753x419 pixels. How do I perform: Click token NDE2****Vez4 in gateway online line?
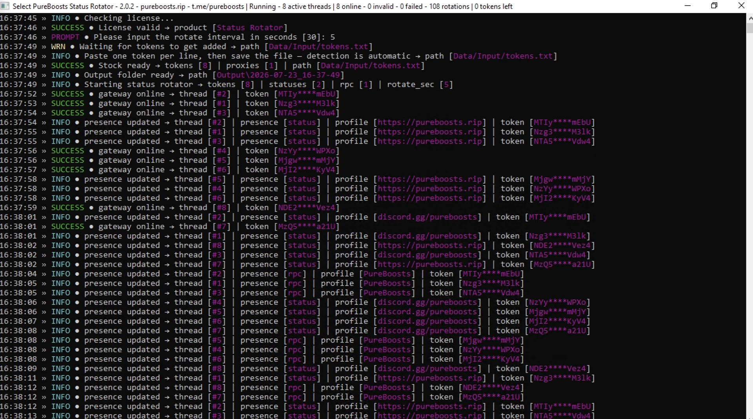point(307,208)
